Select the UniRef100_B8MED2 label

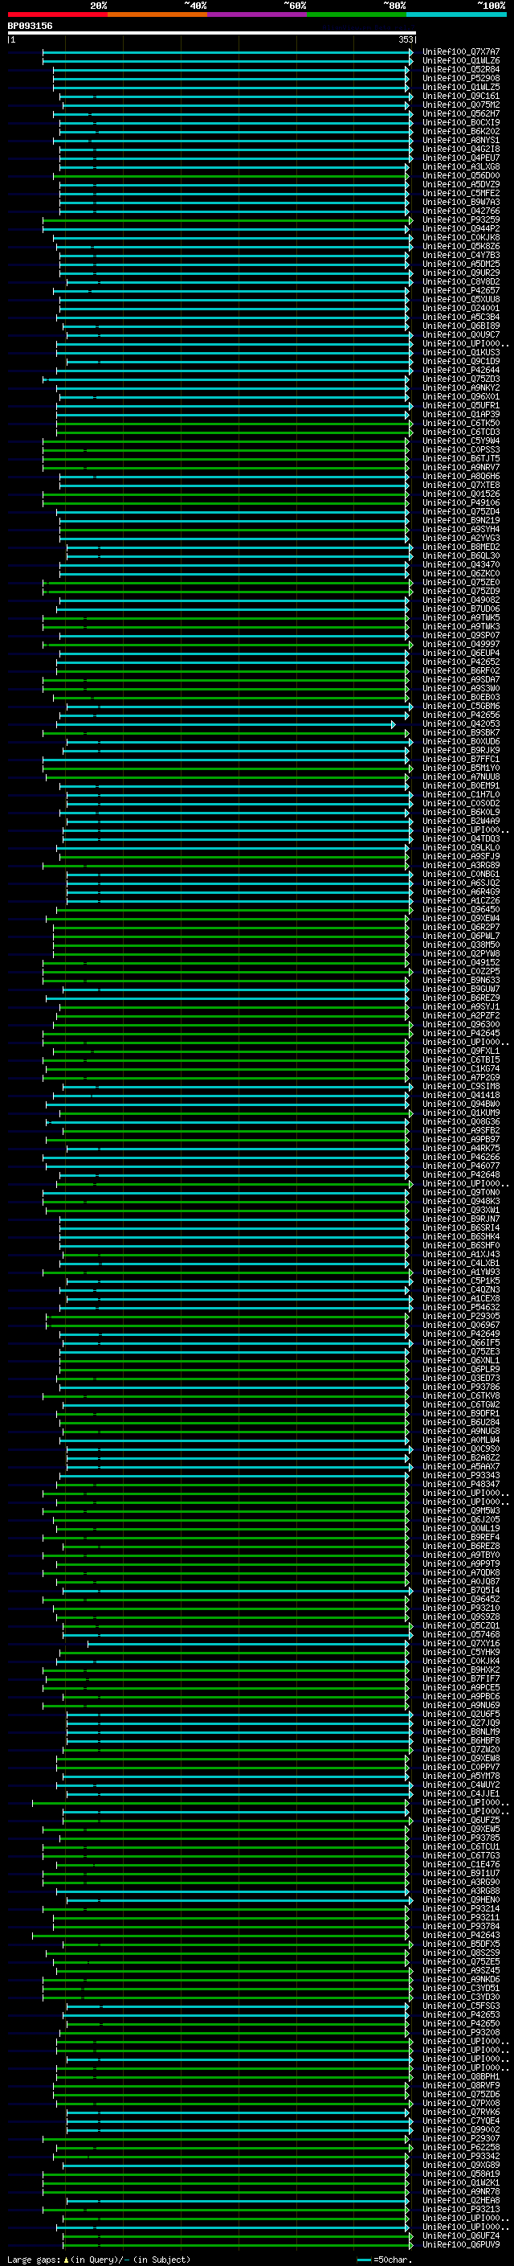(460, 547)
